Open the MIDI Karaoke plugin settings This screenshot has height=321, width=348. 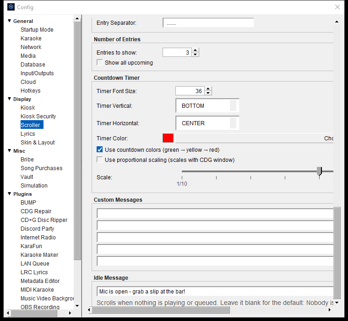click(x=37, y=289)
